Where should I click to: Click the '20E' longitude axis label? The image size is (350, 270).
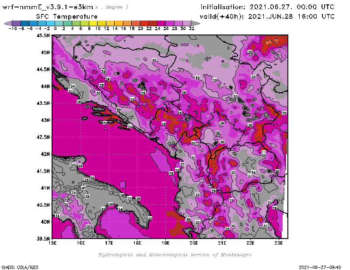[x=194, y=243]
